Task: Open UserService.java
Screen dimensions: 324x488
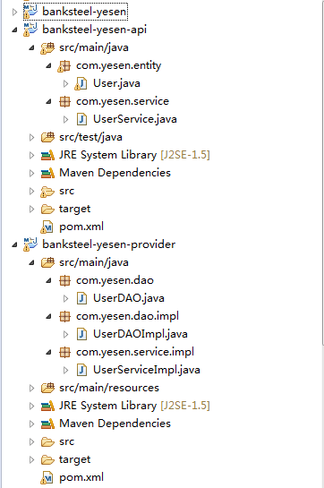Action: point(135,119)
